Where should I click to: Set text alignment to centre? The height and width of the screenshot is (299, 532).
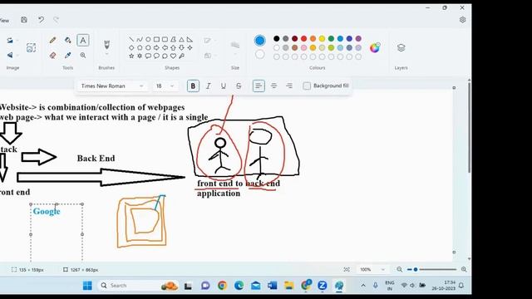[273, 86]
